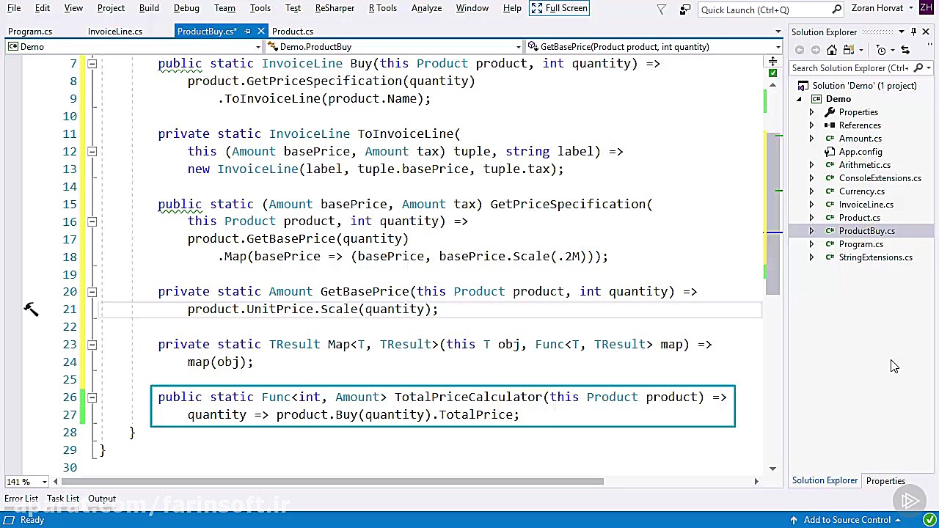Open the ReSharper menu
939x528 pixels.
click(335, 8)
